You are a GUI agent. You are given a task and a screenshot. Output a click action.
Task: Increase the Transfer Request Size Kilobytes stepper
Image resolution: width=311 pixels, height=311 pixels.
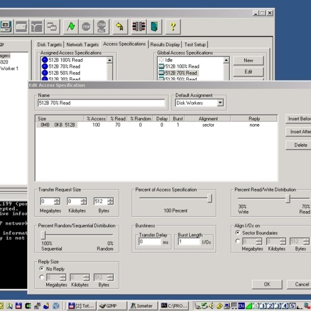[84, 200]
